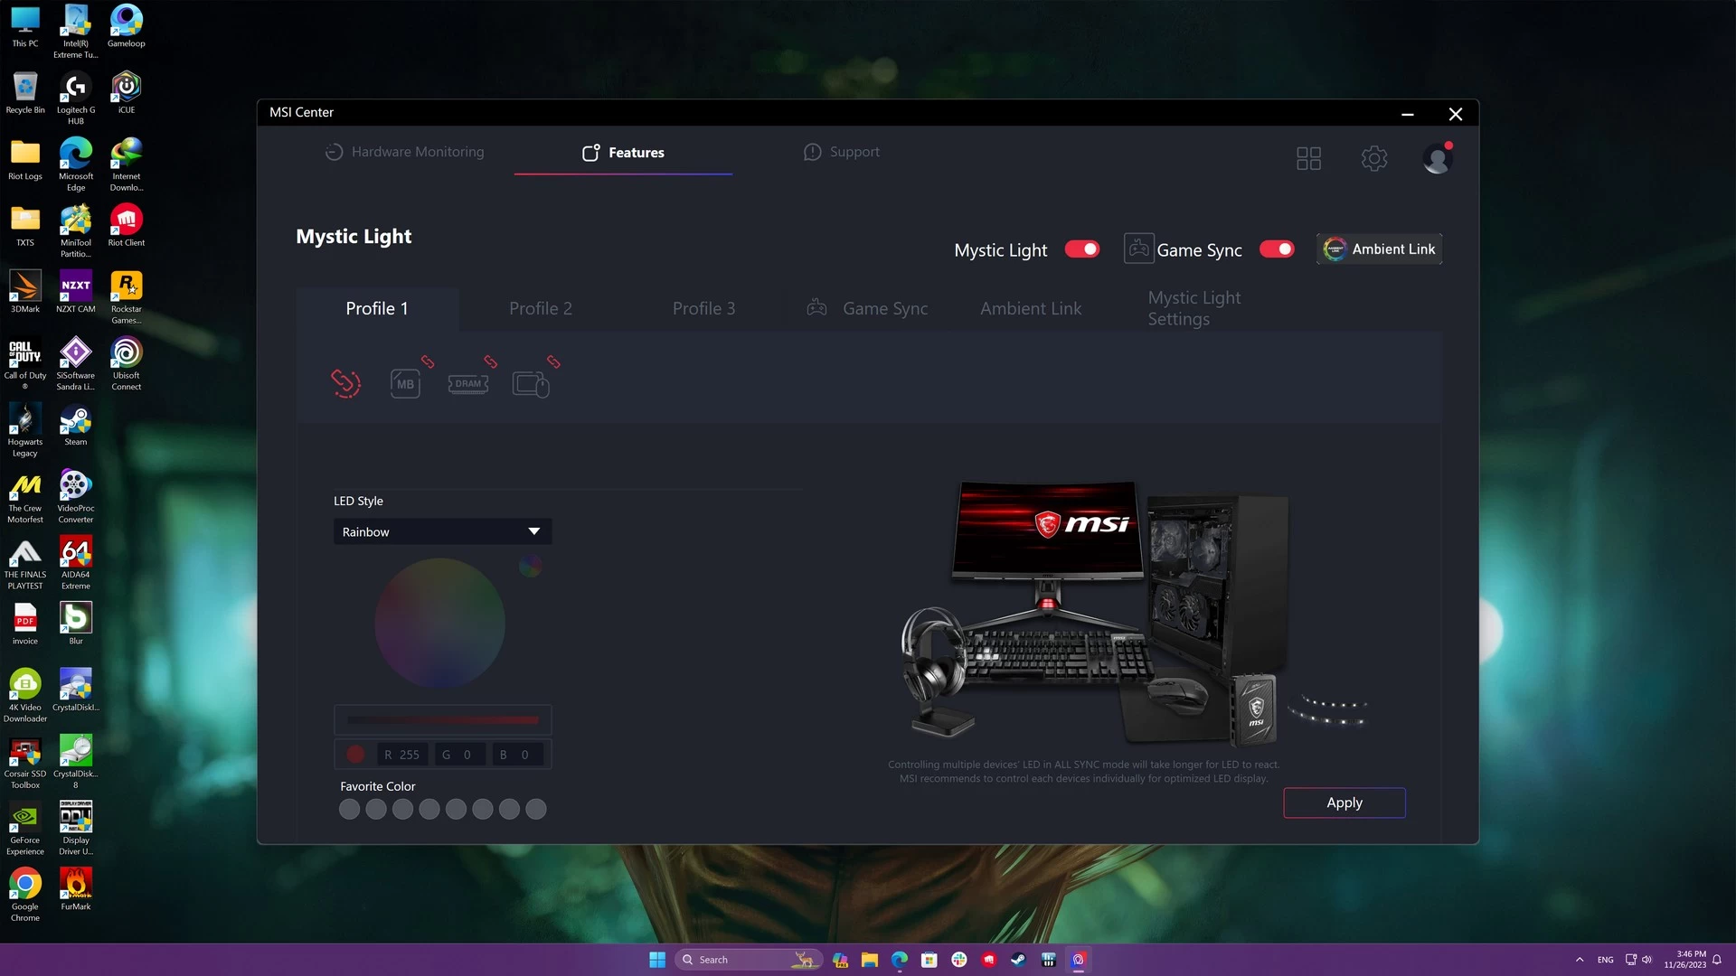1736x976 pixels.
Task: Open the Game Sync tab
Action: click(868, 308)
